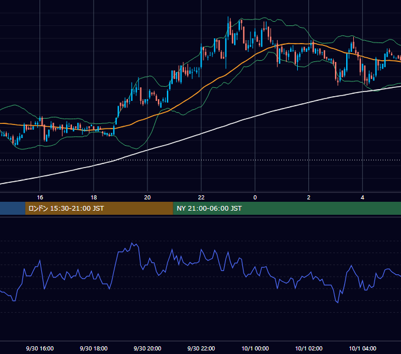Click the 20 hour label on price chart axis
This screenshot has height=354, width=401.
tap(147, 198)
